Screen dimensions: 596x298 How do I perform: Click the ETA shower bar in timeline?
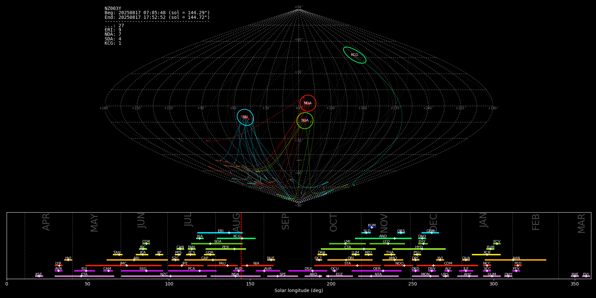click(84, 276)
